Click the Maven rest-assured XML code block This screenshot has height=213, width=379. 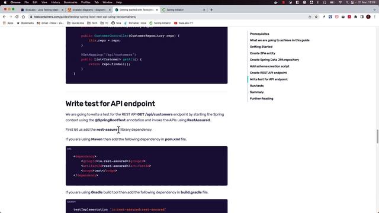pyautogui.click(x=146, y=166)
